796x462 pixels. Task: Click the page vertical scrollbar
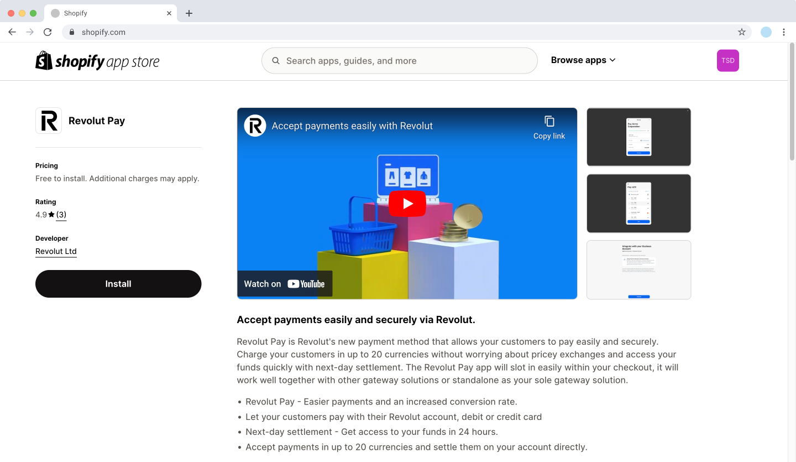[792, 102]
